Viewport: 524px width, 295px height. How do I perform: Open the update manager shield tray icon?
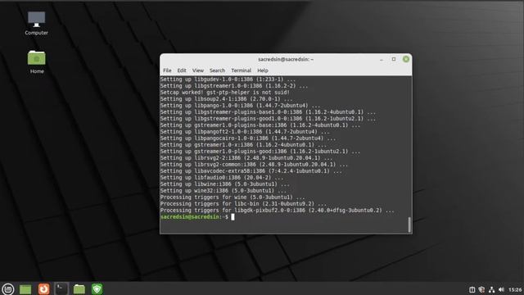[x=481, y=289]
